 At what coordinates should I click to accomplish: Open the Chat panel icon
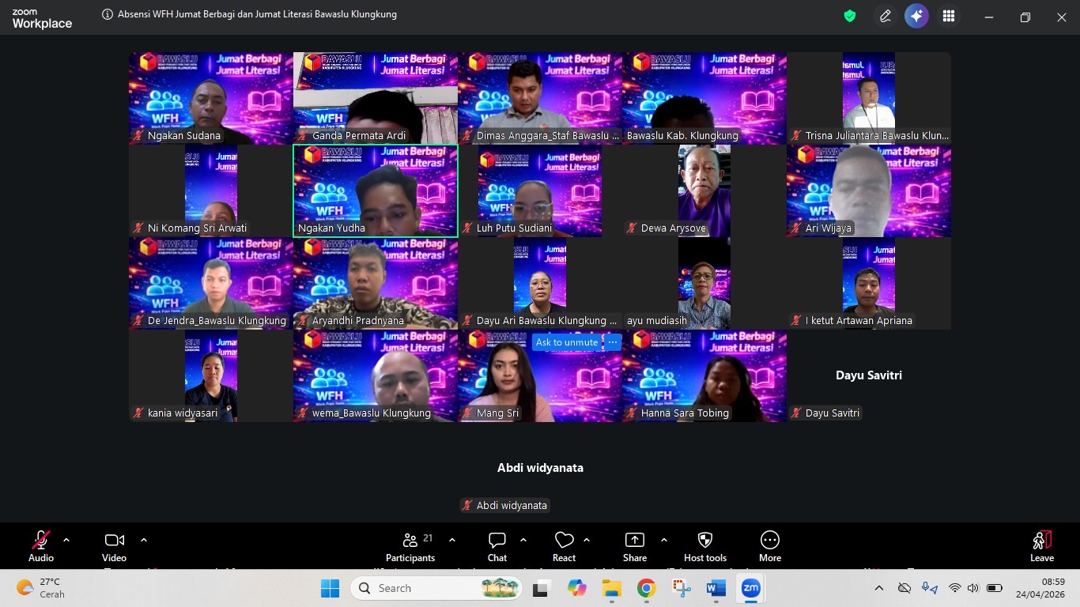pyautogui.click(x=497, y=541)
